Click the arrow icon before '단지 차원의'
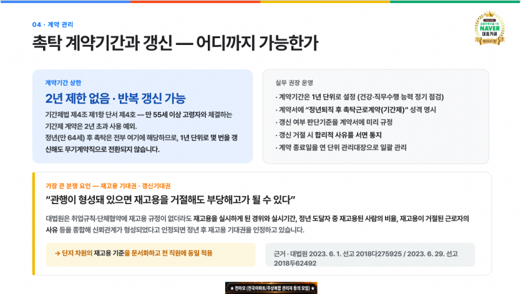Viewport: 521px width, 294px height. click(57, 253)
